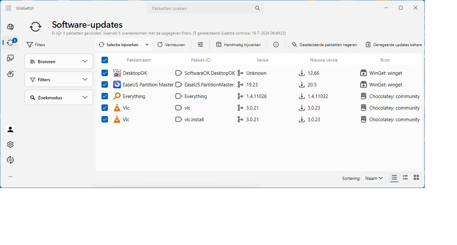Expand the Filters panel section

59,79
